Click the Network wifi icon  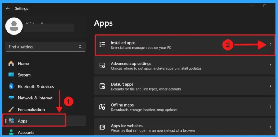coord(11,98)
